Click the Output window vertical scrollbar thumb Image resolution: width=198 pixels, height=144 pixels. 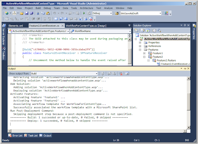(x=188, y=101)
